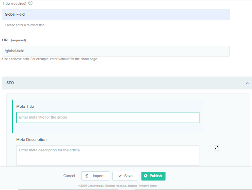The width and height of the screenshot is (252, 190).
Task: Click the 'Please enter a relevant title' hint
Action: coord(25,25)
